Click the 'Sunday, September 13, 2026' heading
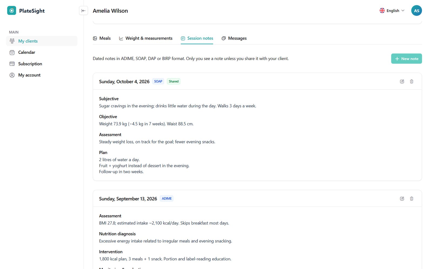This screenshot has height=269, width=431. click(x=128, y=199)
